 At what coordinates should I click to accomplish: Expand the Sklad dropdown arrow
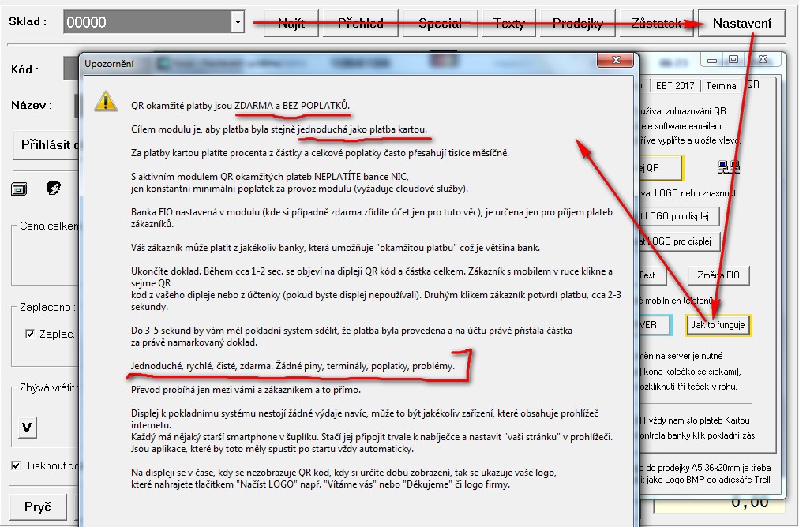click(238, 23)
